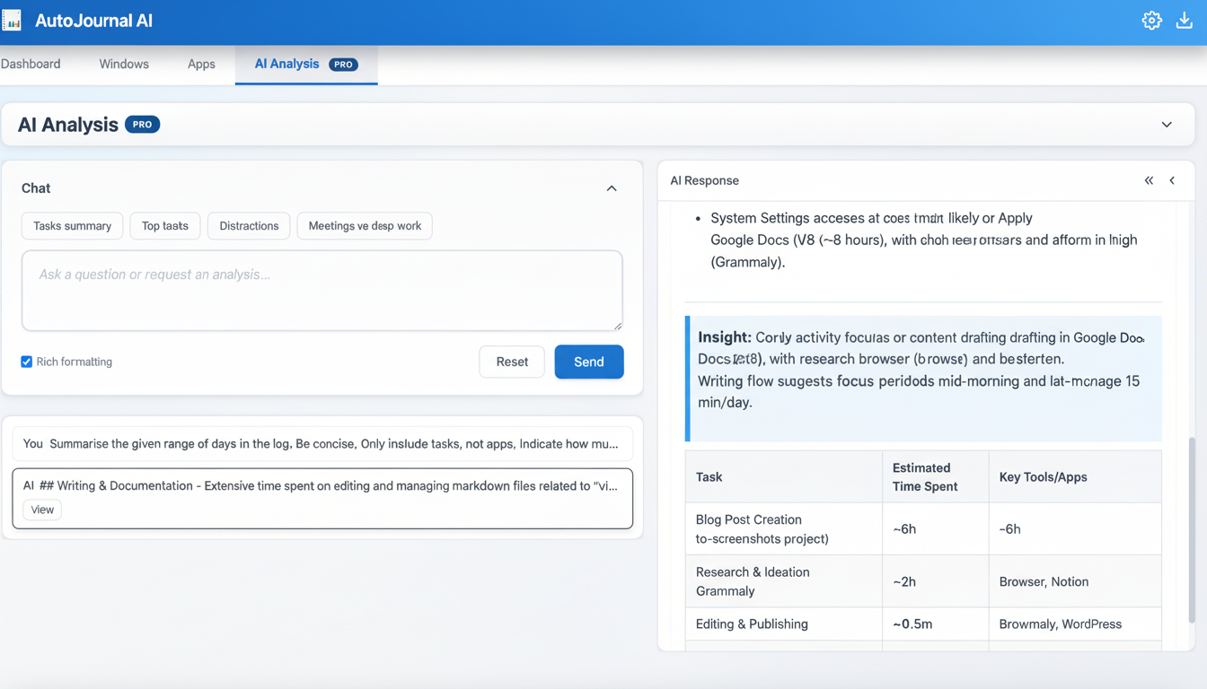
Task: Collapse the AI Response panel with double-chevron icon
Action: pos(1149,180)
